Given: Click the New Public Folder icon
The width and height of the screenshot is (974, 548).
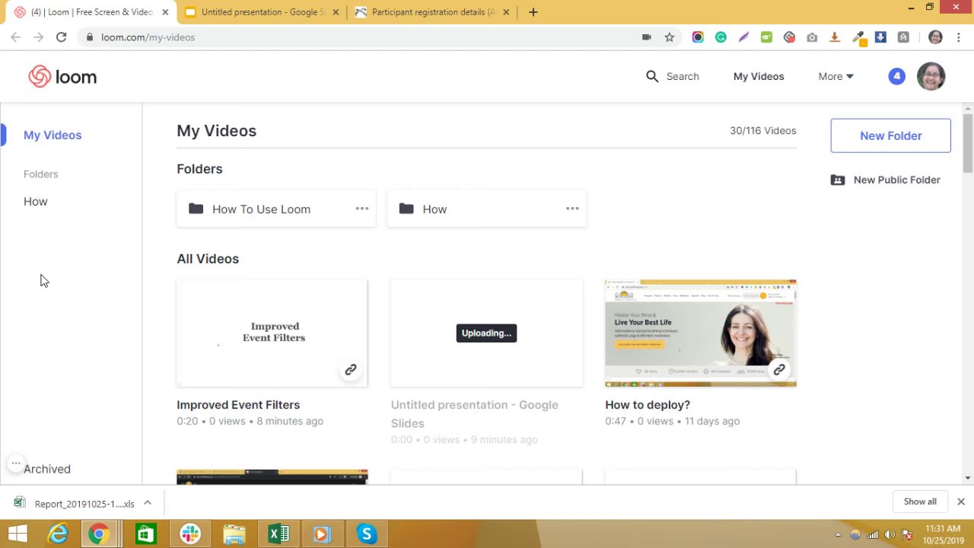Looking at the screenshot, I should [x=838, y=180].
